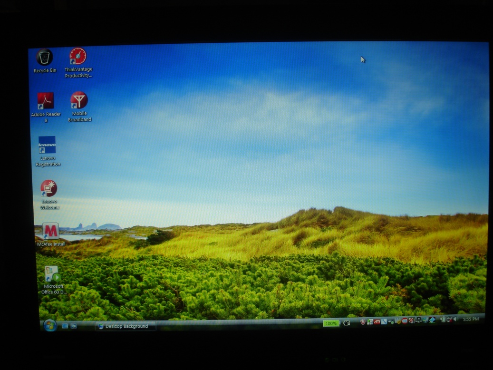Open the network computers tray icon
The width and height of the screenshot is (493, 370).
[x=418, y=320]
